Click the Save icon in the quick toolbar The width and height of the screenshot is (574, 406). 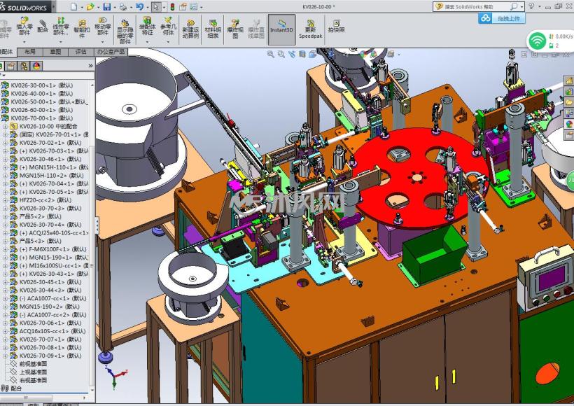(x=106, y=6)
